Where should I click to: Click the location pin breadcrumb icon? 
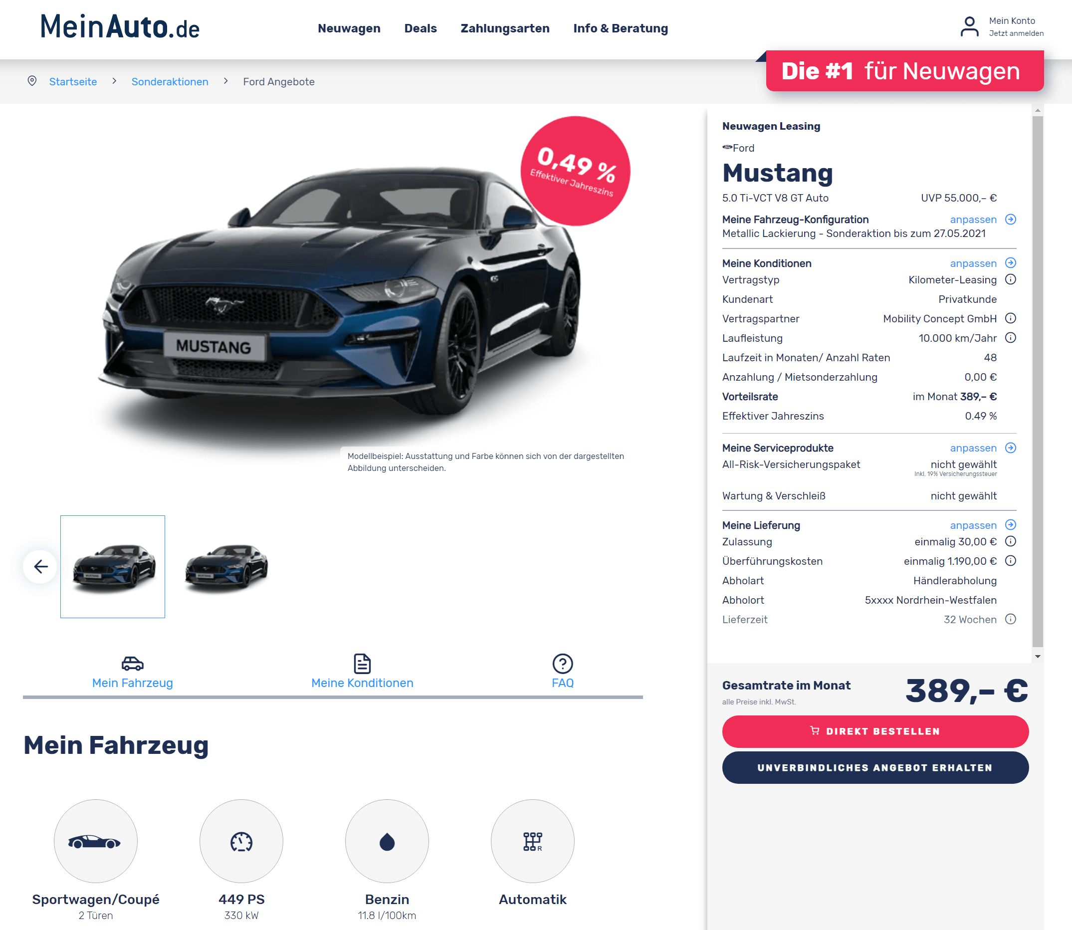[x=32, y=81]
